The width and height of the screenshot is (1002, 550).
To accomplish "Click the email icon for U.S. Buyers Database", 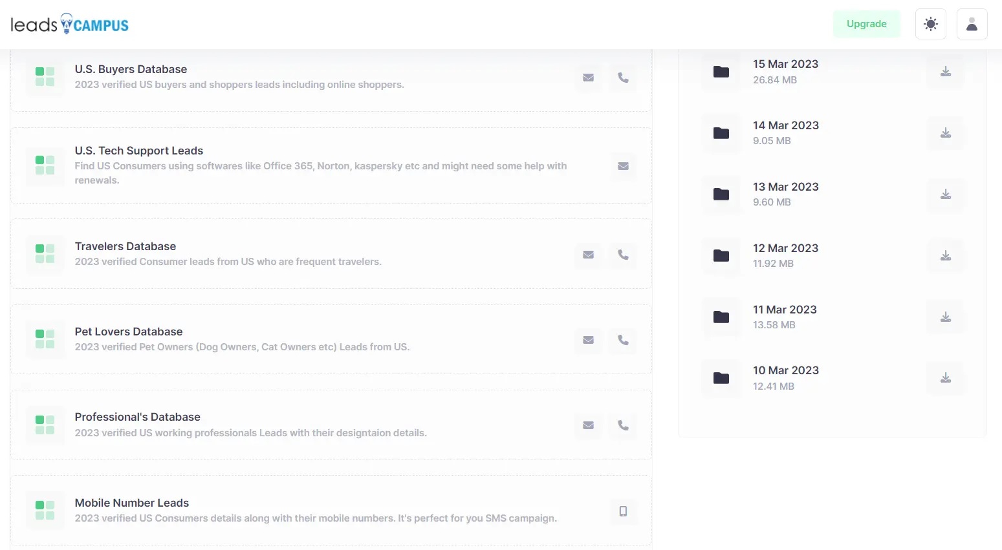I will click(588, 78).
